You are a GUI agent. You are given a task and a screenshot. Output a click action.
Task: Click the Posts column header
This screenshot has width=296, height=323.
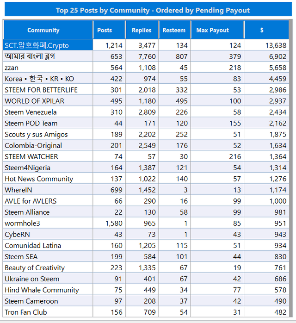tap(109, 30)
